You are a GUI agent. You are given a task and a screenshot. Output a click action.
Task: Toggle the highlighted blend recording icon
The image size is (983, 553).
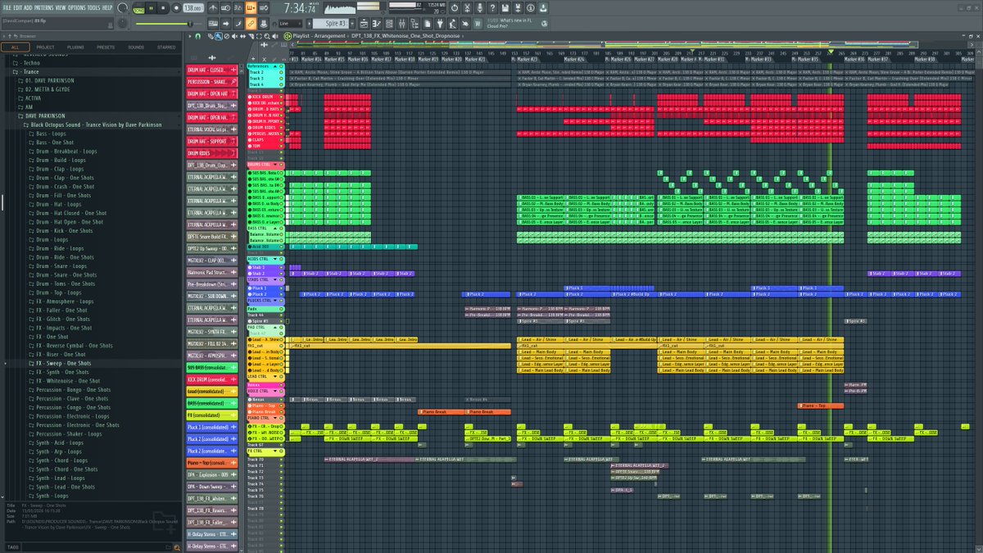[x=251, y=7]
